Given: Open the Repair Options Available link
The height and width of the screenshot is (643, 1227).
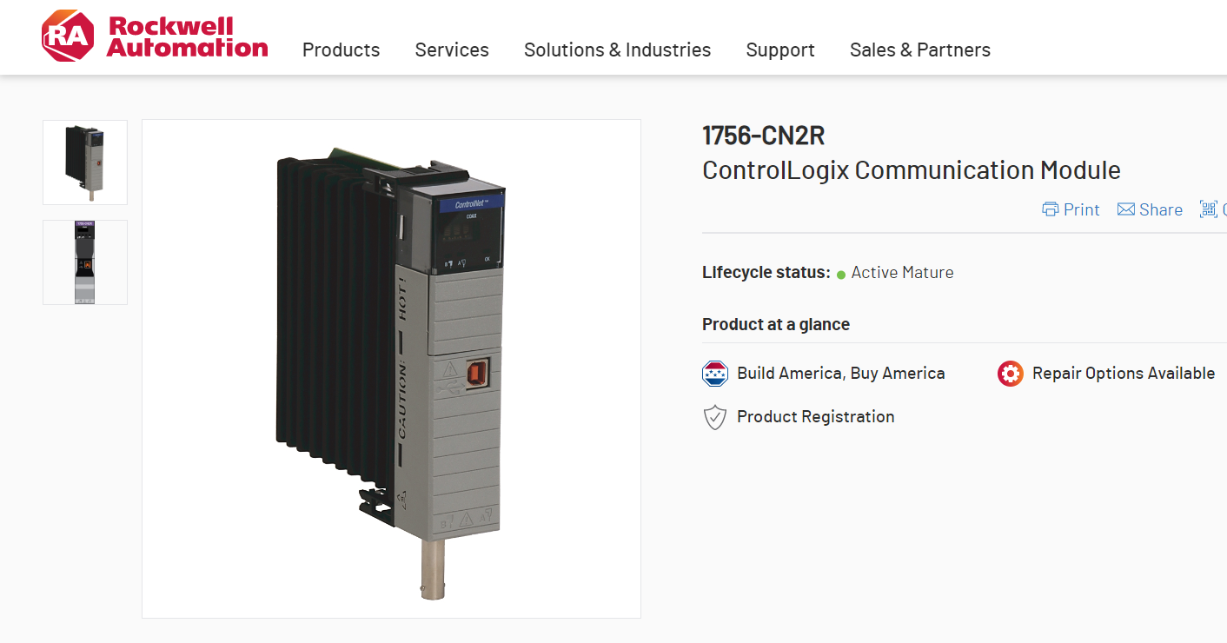Looking at the screenshot, I should point(1124,374).
